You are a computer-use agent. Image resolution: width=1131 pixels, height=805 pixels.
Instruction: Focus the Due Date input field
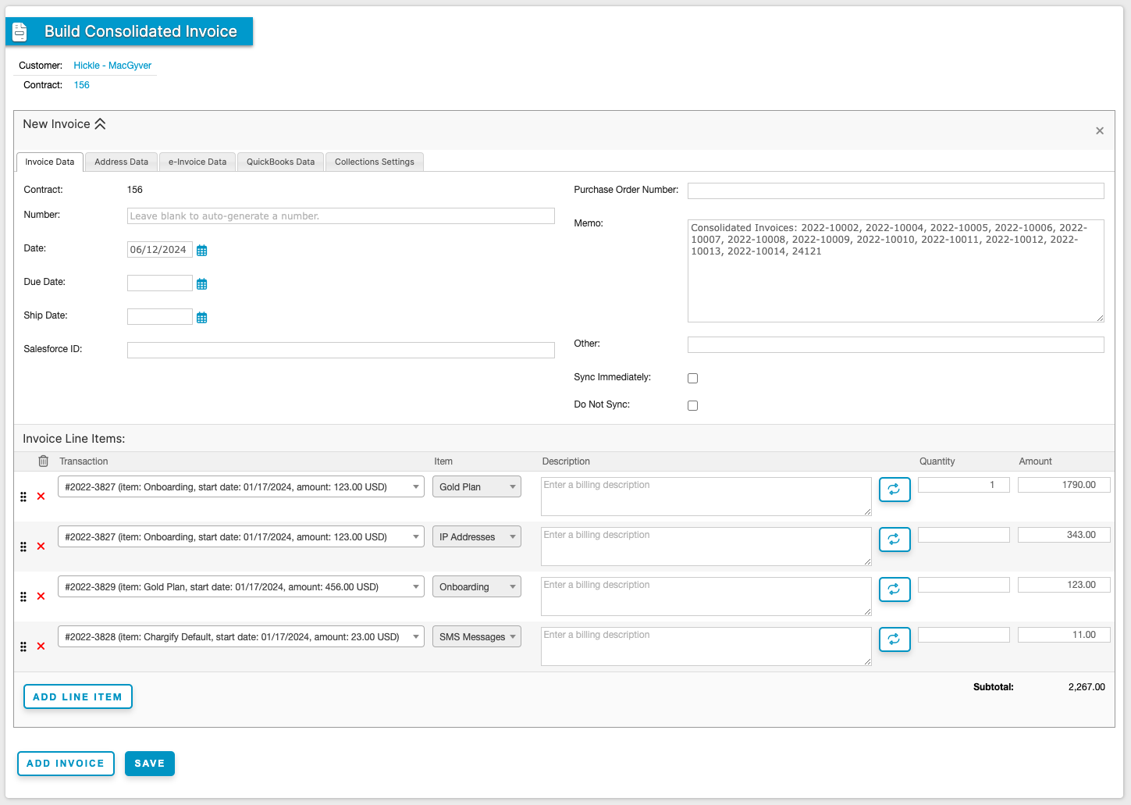[160, 283]
